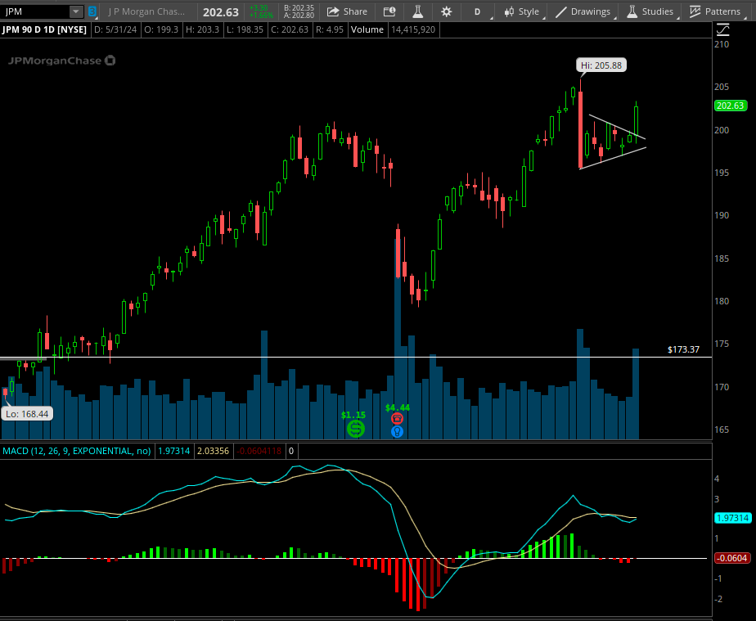Click the green dividend dollar icon
Viewport: 756px width, 621px height.
[x=356, y=429]
